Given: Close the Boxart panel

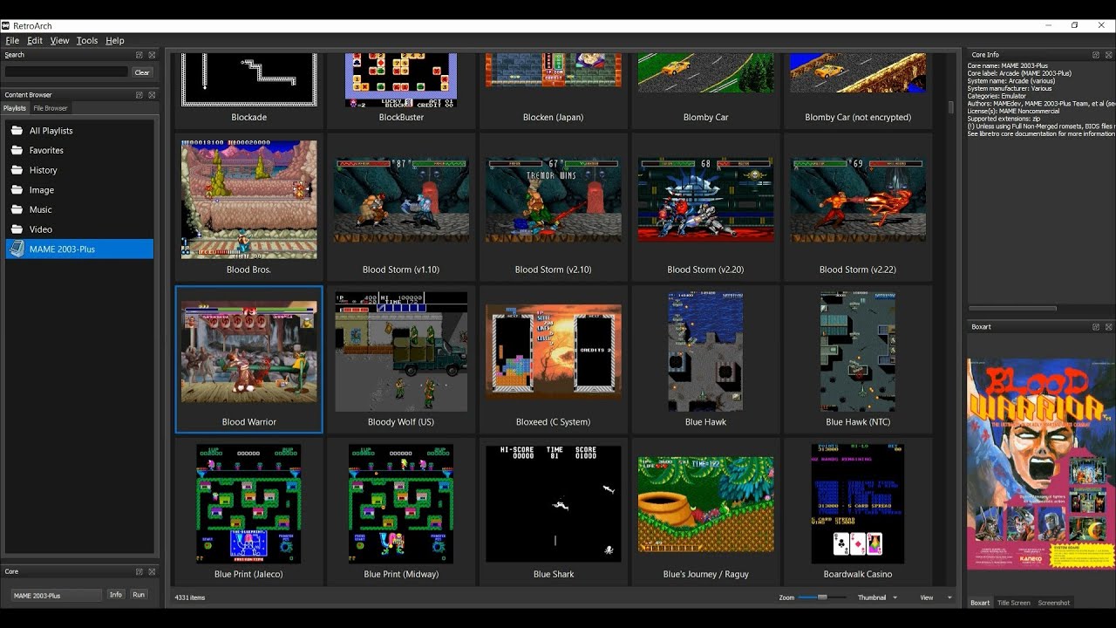Looking at the screenshot, I should tap(1108, 327).
